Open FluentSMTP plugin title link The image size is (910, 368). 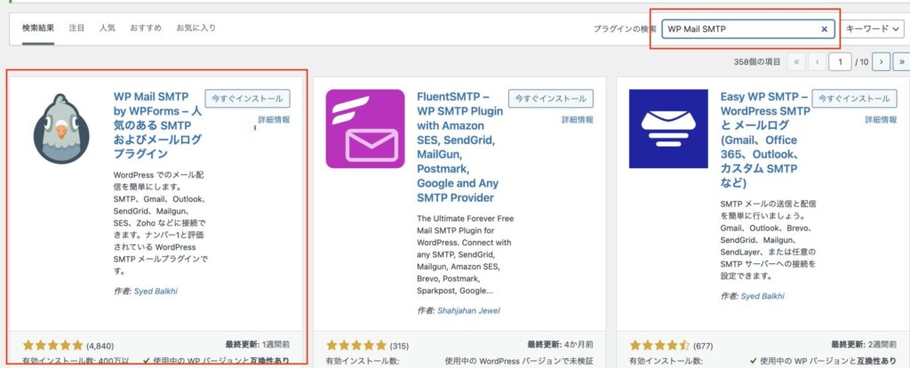point(460,147)
